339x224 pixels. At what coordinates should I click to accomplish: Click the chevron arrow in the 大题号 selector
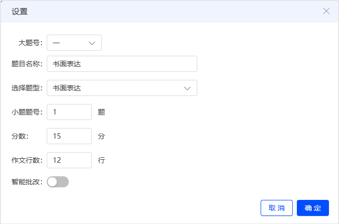(92, 43)
